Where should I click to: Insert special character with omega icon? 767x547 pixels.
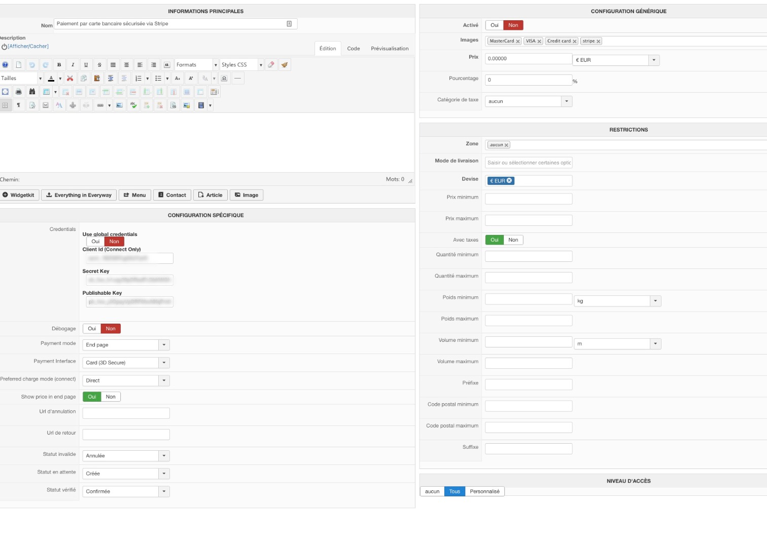pos(224,78)
